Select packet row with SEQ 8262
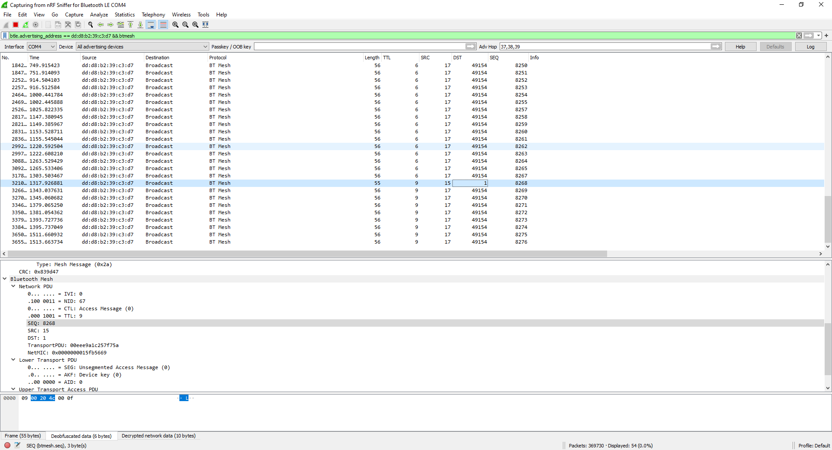 (412, 146)
